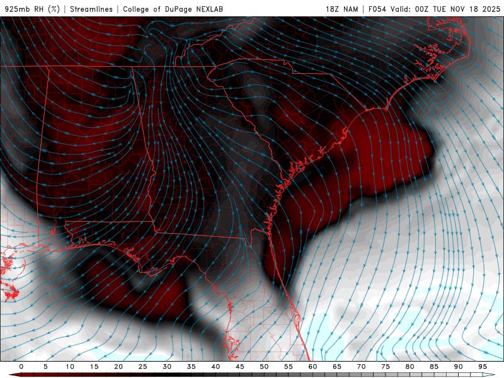Click 'Valid: 00Z TUE NOV 18 2025' text
The width and height of the screenshot is (504, 378).
(x=445, y=9)
